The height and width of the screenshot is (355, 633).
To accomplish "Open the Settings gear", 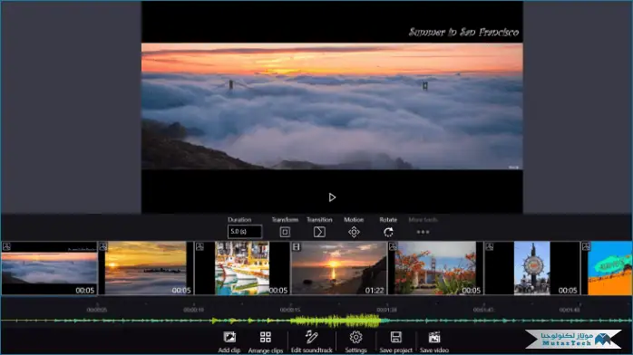I will (x=355, y=337).
